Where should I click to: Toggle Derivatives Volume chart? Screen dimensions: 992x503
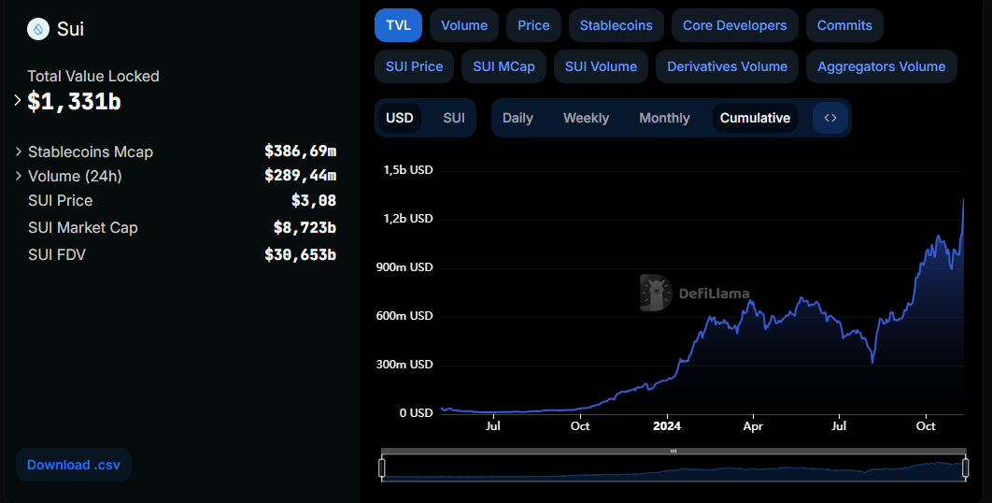[x=727, y=66]
